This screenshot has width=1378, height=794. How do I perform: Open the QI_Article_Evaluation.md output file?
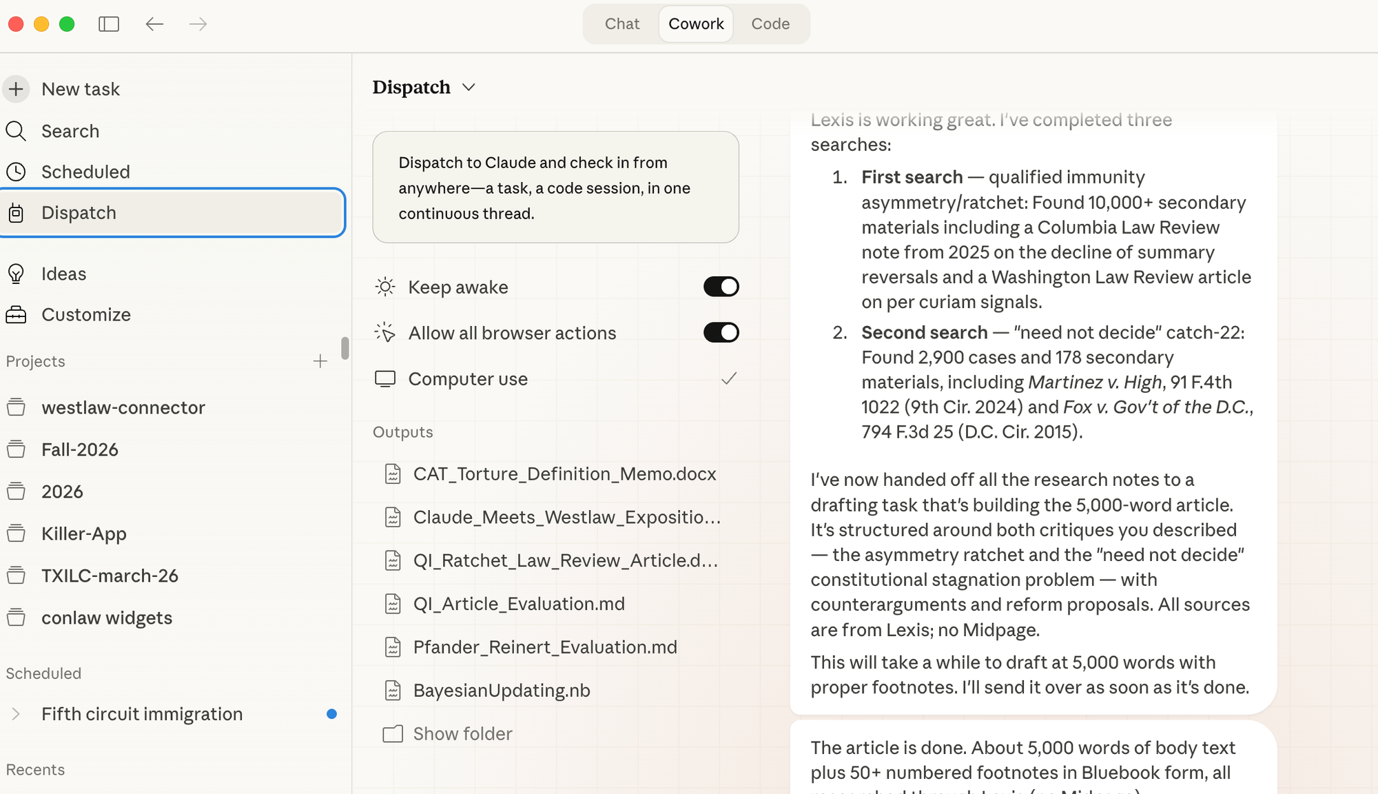[518, 604]
